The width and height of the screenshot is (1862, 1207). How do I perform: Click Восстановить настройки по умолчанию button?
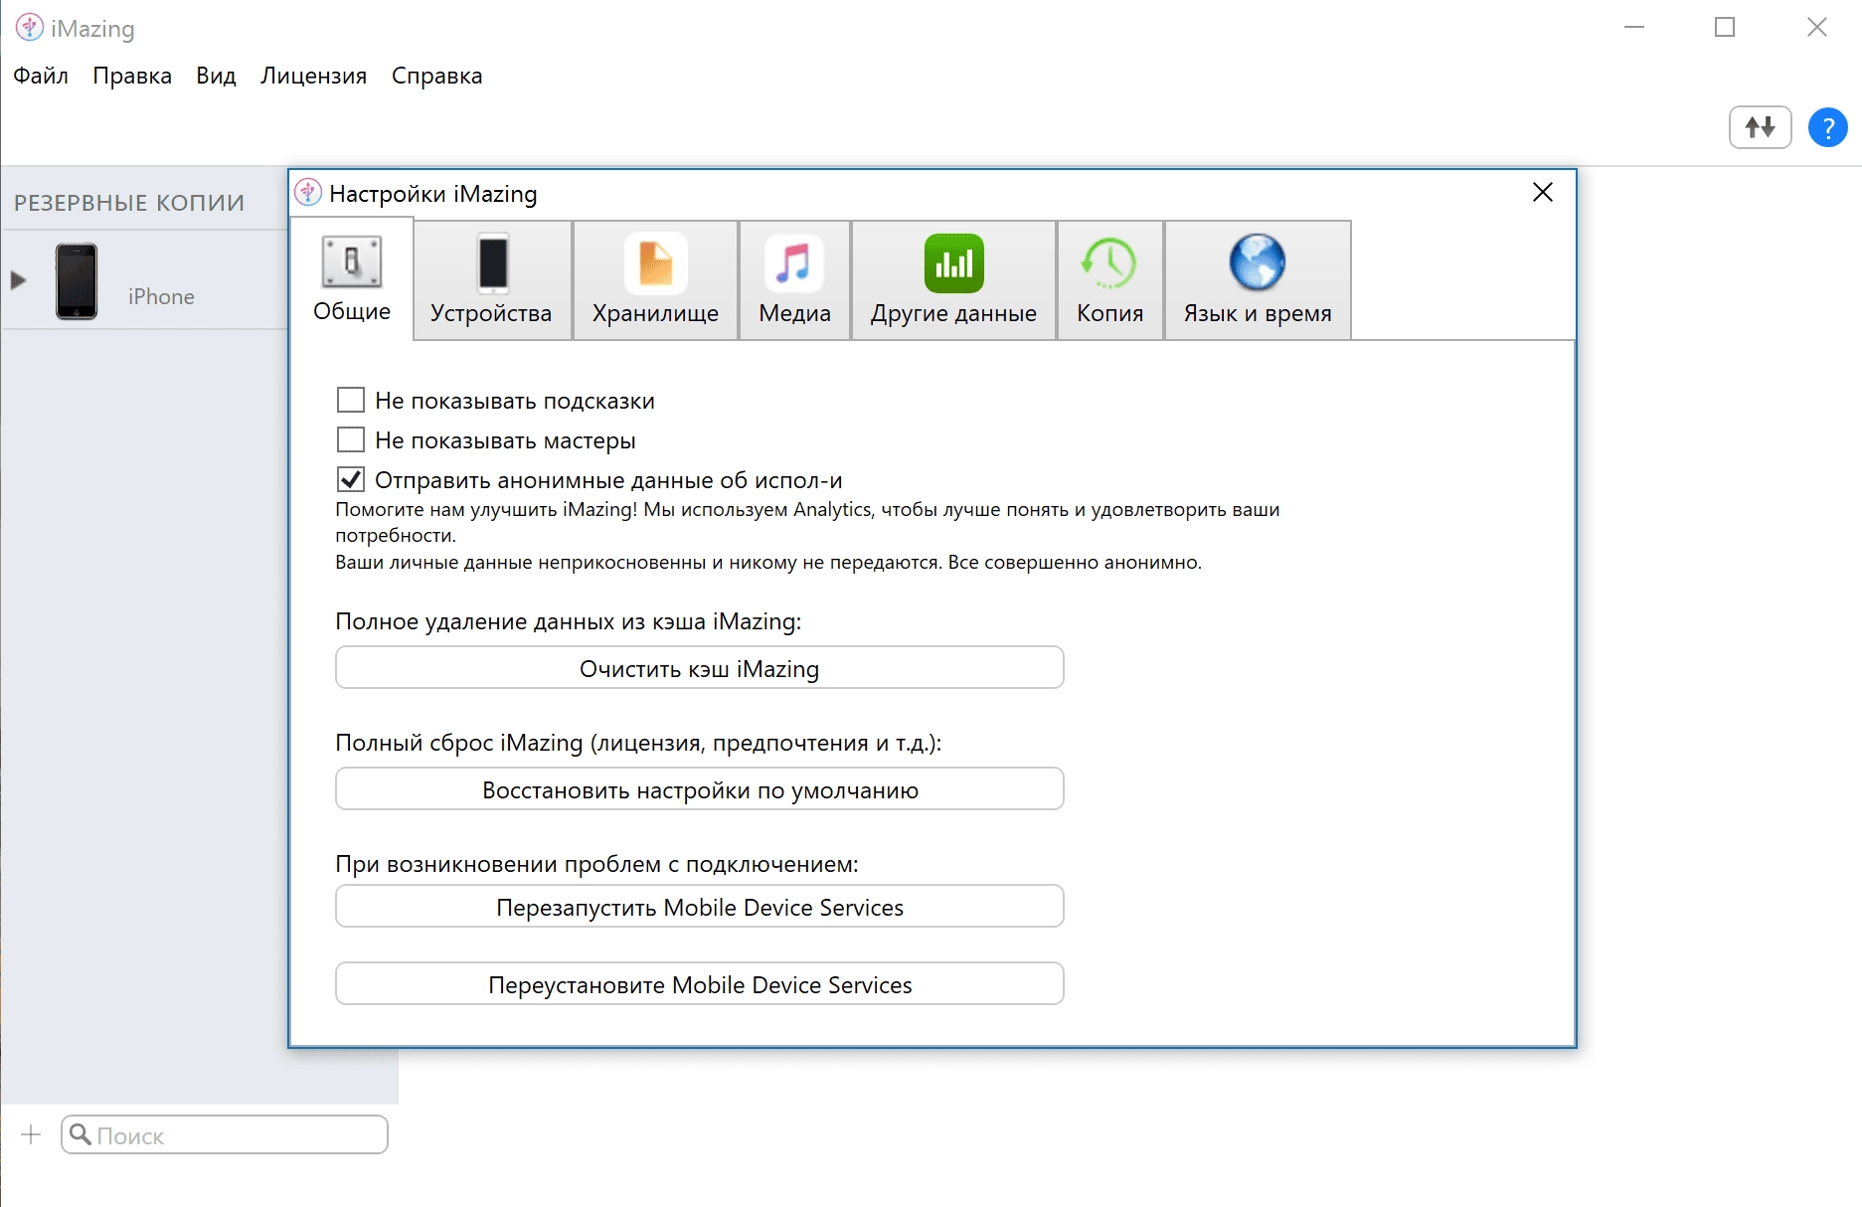pos(700,789)
